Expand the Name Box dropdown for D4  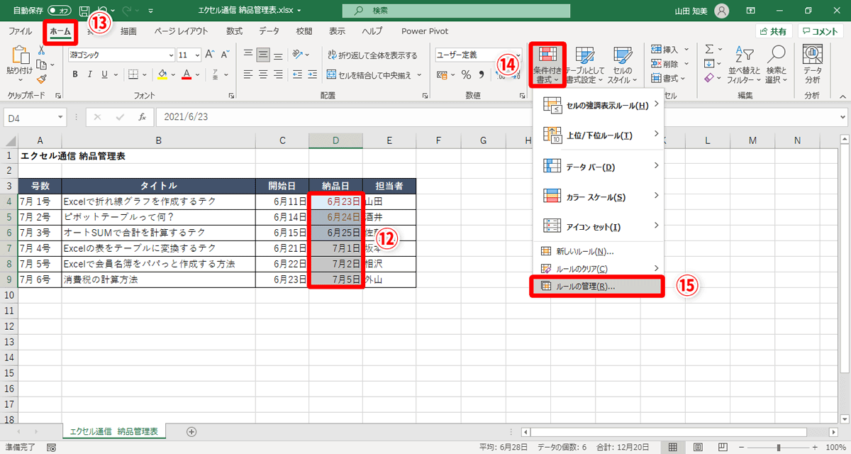pyautogui.click(x=60, y=117)
